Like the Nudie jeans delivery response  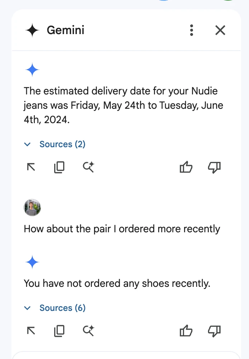coord(186,167)
